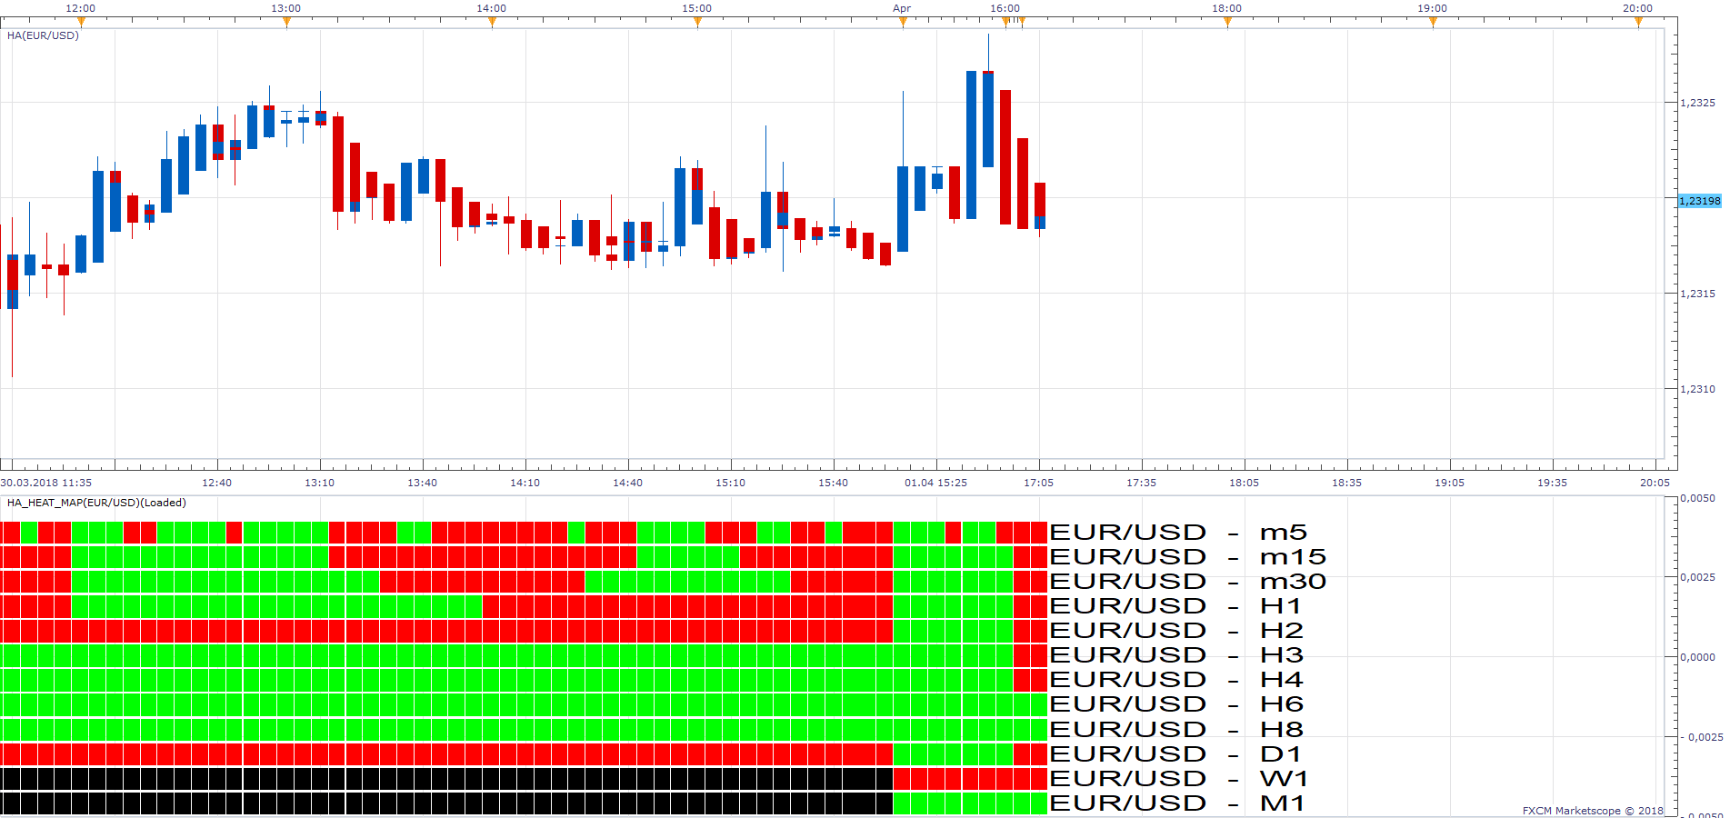1730x818 pixels.
Task: Click the 17:05 time axis label
Action: [1038, 483]
